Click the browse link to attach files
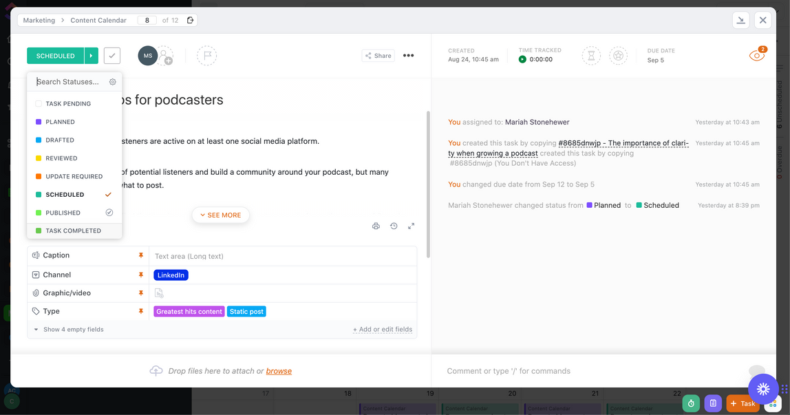The height and width of the screenshot is (415, 790). click(x=279, y=371)
